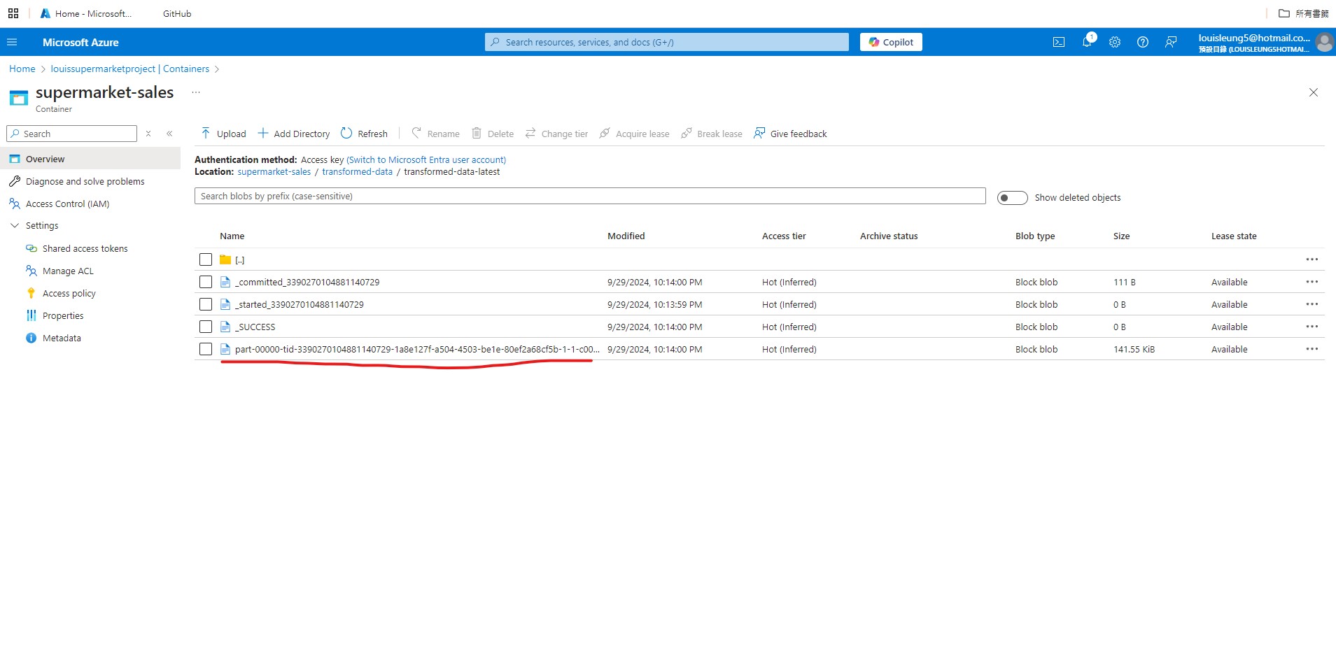Check the _SUCCESS blob row checkbox
Viewport: 1336px width, 663px height.
pos(205,327)
